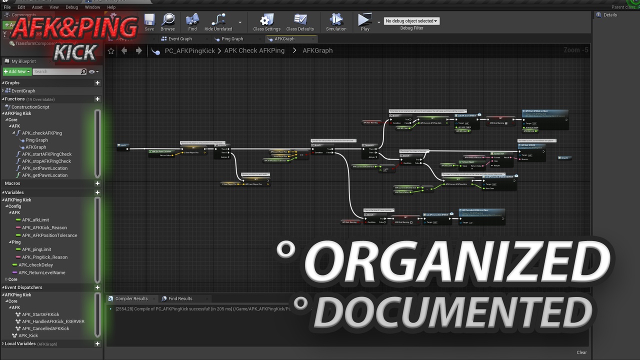Image resolution: width=640 pixels, height=360 pixels.
Task: Expand the Local Variables section
Action: point(3,344)
